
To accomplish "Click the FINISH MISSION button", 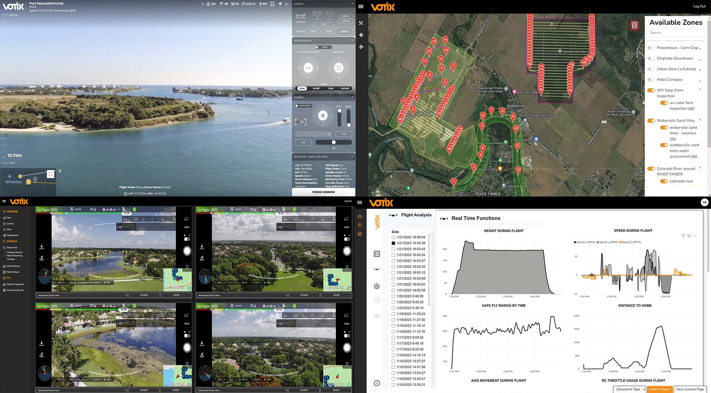I will click(324, 192).
